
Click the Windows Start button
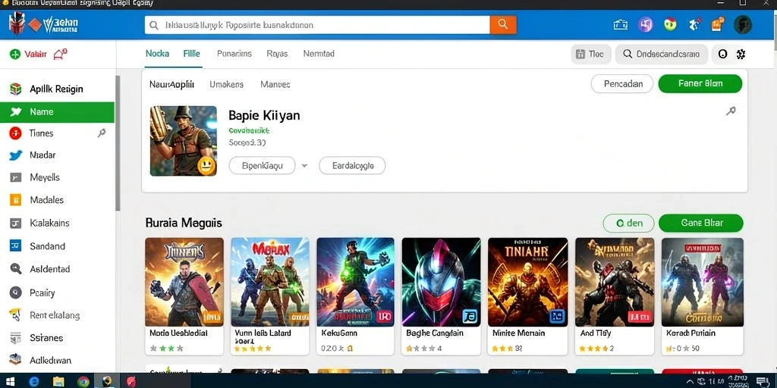coord(10,382)
